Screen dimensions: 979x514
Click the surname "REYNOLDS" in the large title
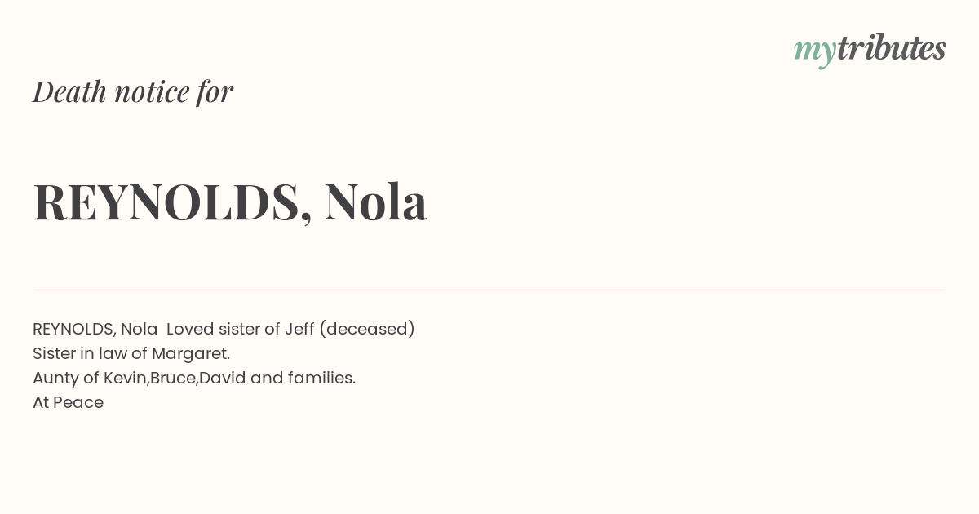pyautogui.click(x=166, y=201)
